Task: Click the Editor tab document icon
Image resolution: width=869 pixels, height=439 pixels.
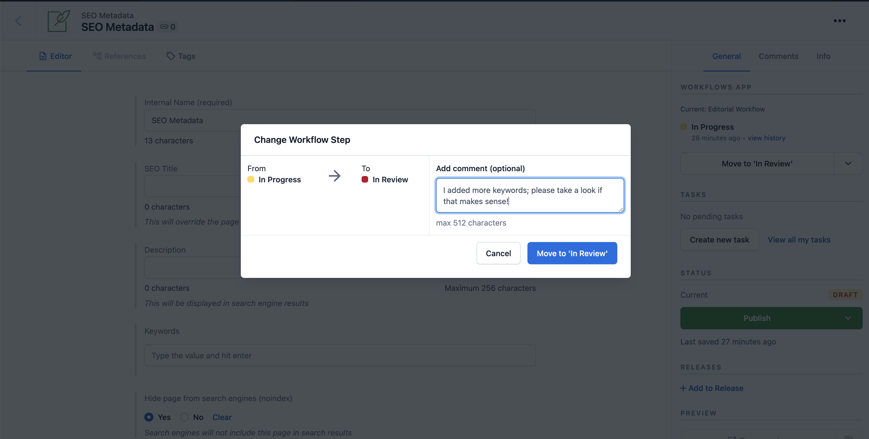Action: 43,56
